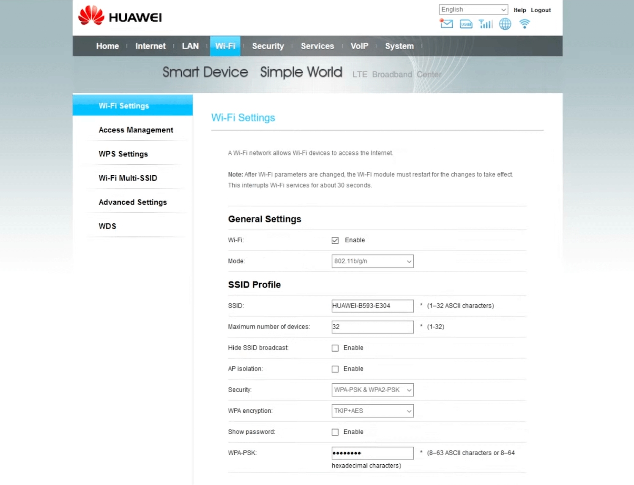Enable the Show password checkbox

coord(335,432)
